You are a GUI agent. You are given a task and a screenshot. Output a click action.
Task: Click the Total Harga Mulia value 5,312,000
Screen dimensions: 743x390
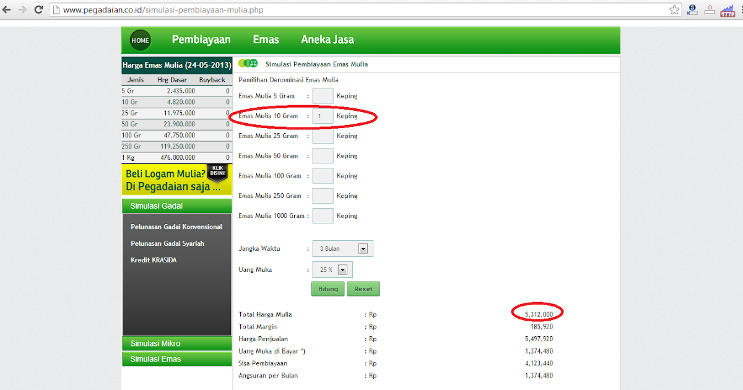coord(539,314)
